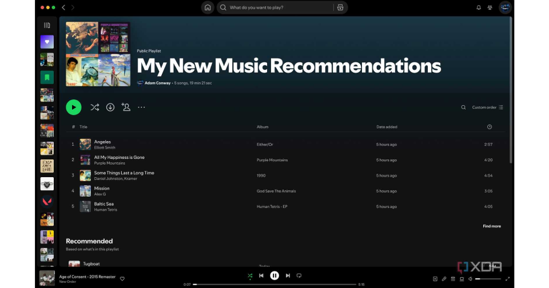Viewport: 549px width, 288px height.
Task: Go back with the left arrow
Action: click(x=63, y=7)
